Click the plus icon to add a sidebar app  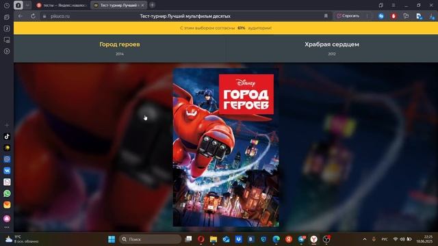pyautogui.click(x=7, y=125)
